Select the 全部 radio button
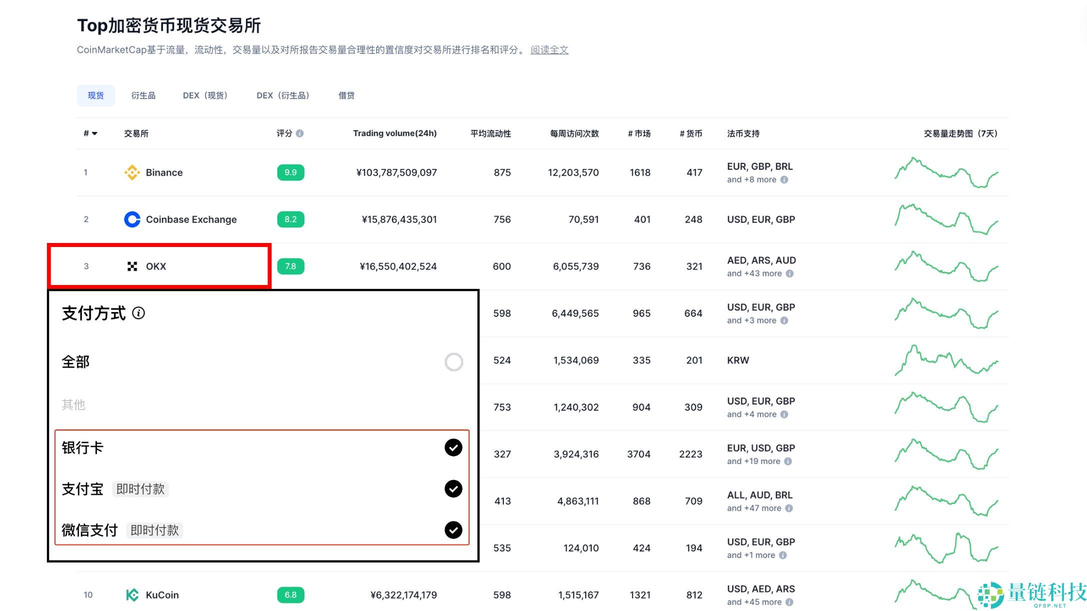Viewport: 1087px width, 611px height. click(x=453, y=362)
